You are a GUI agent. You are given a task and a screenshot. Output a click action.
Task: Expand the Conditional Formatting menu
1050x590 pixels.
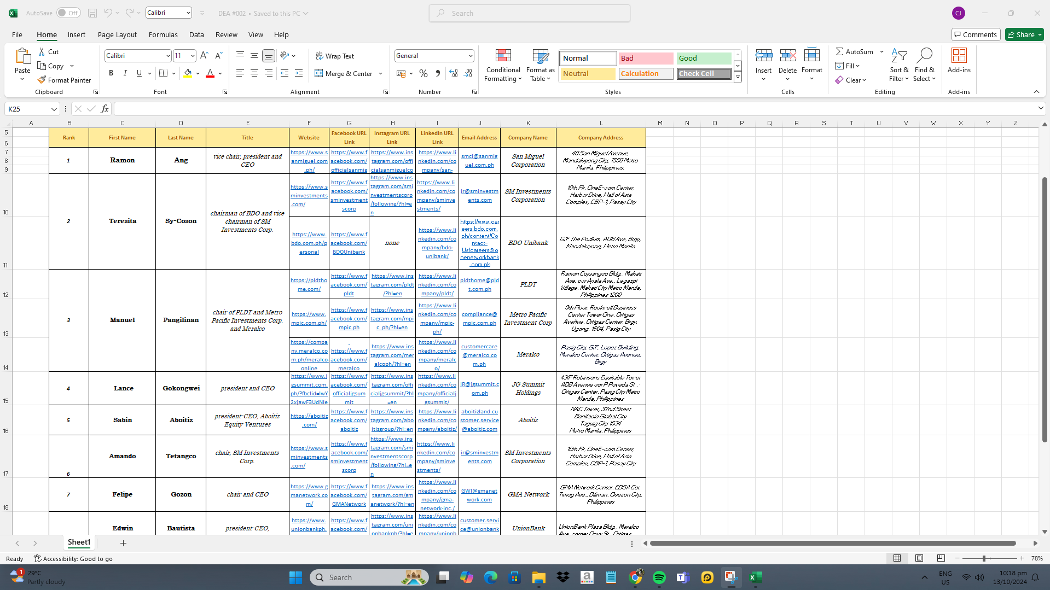point(503,66)
